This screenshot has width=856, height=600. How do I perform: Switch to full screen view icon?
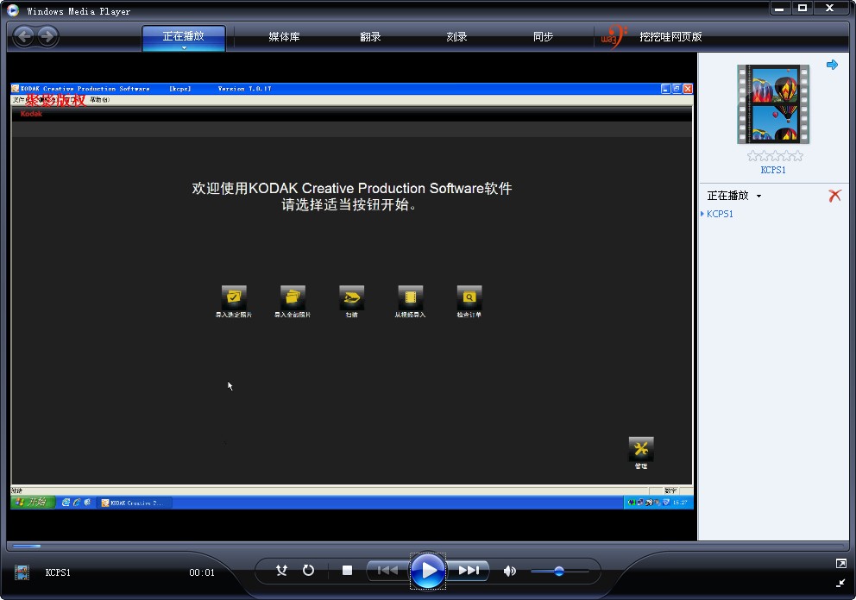[x=840, y=564]
